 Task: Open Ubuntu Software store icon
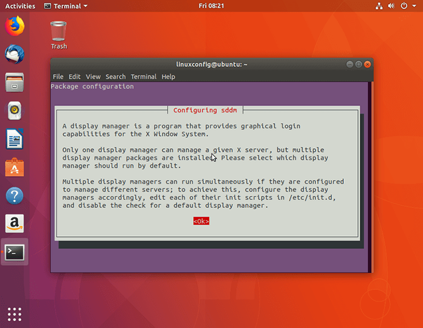point(15,167)
